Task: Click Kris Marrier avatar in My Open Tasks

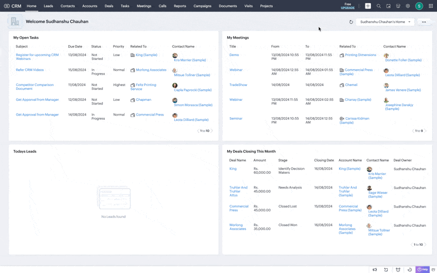Action: [x=175, y=56]
